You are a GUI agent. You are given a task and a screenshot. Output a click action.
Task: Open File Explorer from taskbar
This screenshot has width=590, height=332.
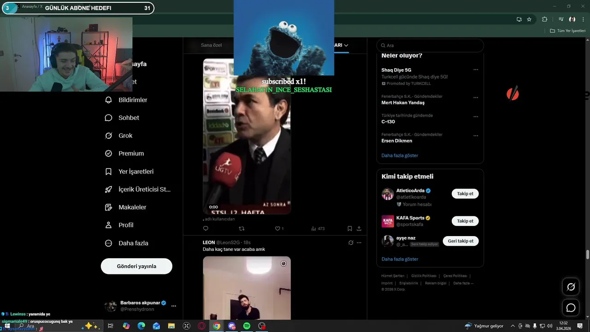[171, 326]
